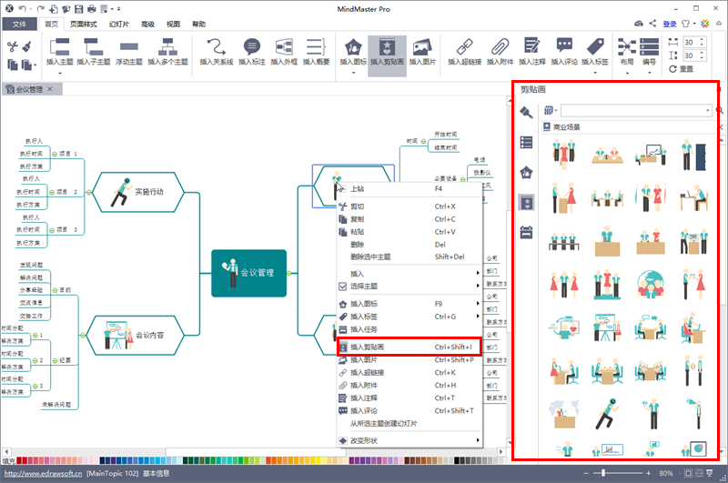Close the 会议管理 document tab
This screenshot has height=483, width=728.
point(50,88)
